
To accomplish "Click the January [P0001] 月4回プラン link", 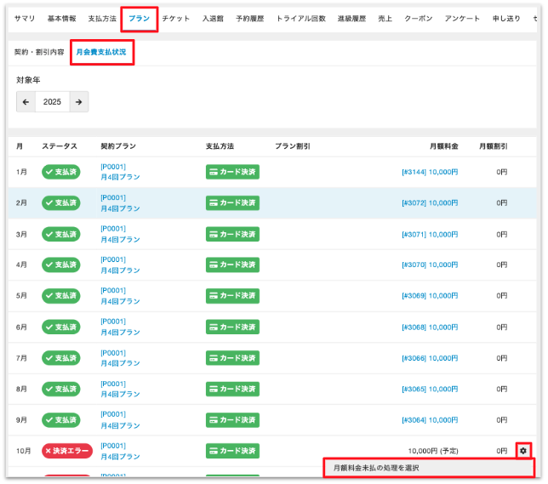I will point(120,172).
